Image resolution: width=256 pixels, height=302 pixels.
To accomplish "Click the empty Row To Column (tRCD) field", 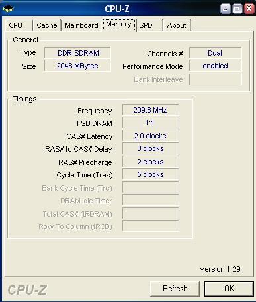I will pyautogui.click(x=150, y=226).
